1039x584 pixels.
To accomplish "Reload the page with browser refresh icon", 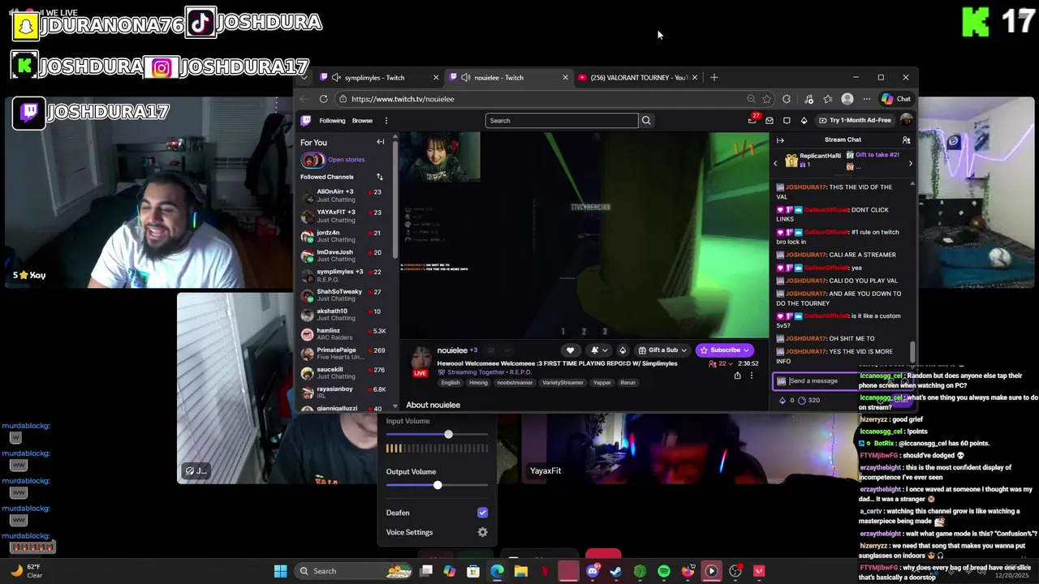I will coord(323,99).
